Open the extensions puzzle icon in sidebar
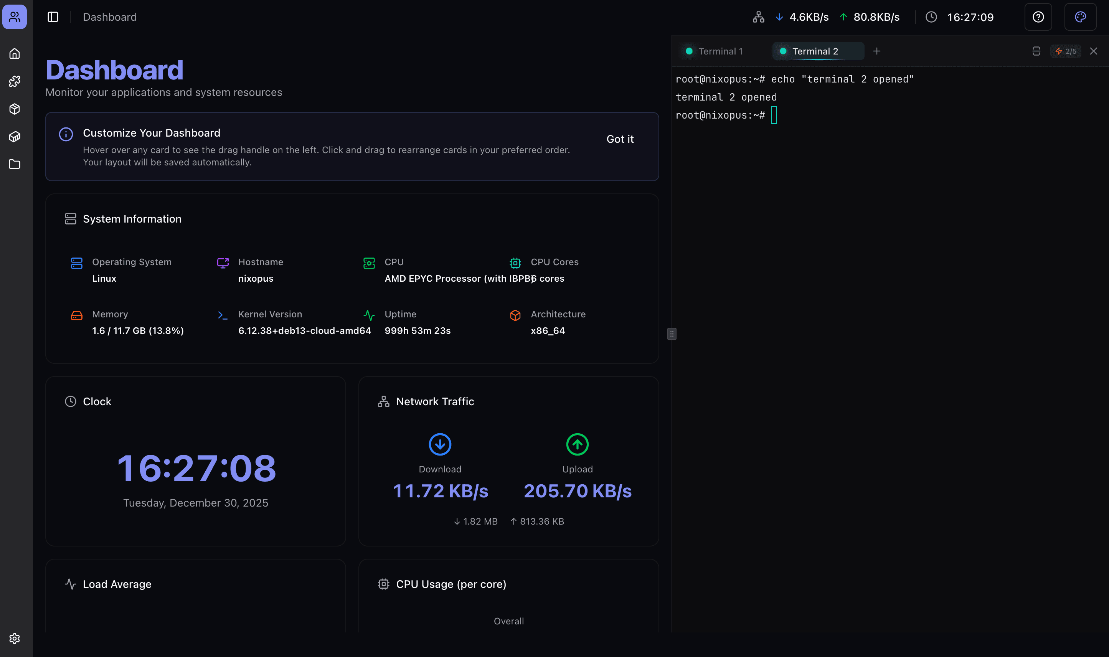 pyautogui.click(x=15, y=81)
